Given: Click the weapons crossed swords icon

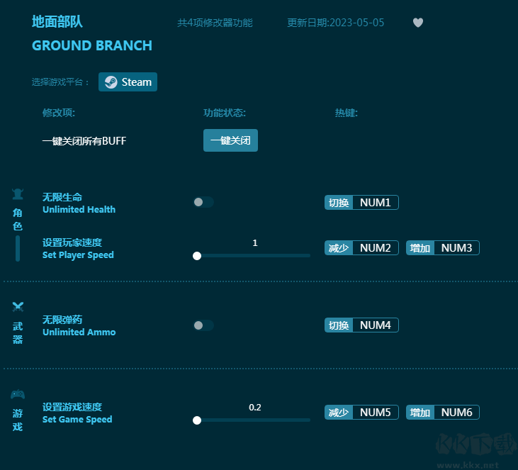Looking at the screenshot, I should (18, 307).
